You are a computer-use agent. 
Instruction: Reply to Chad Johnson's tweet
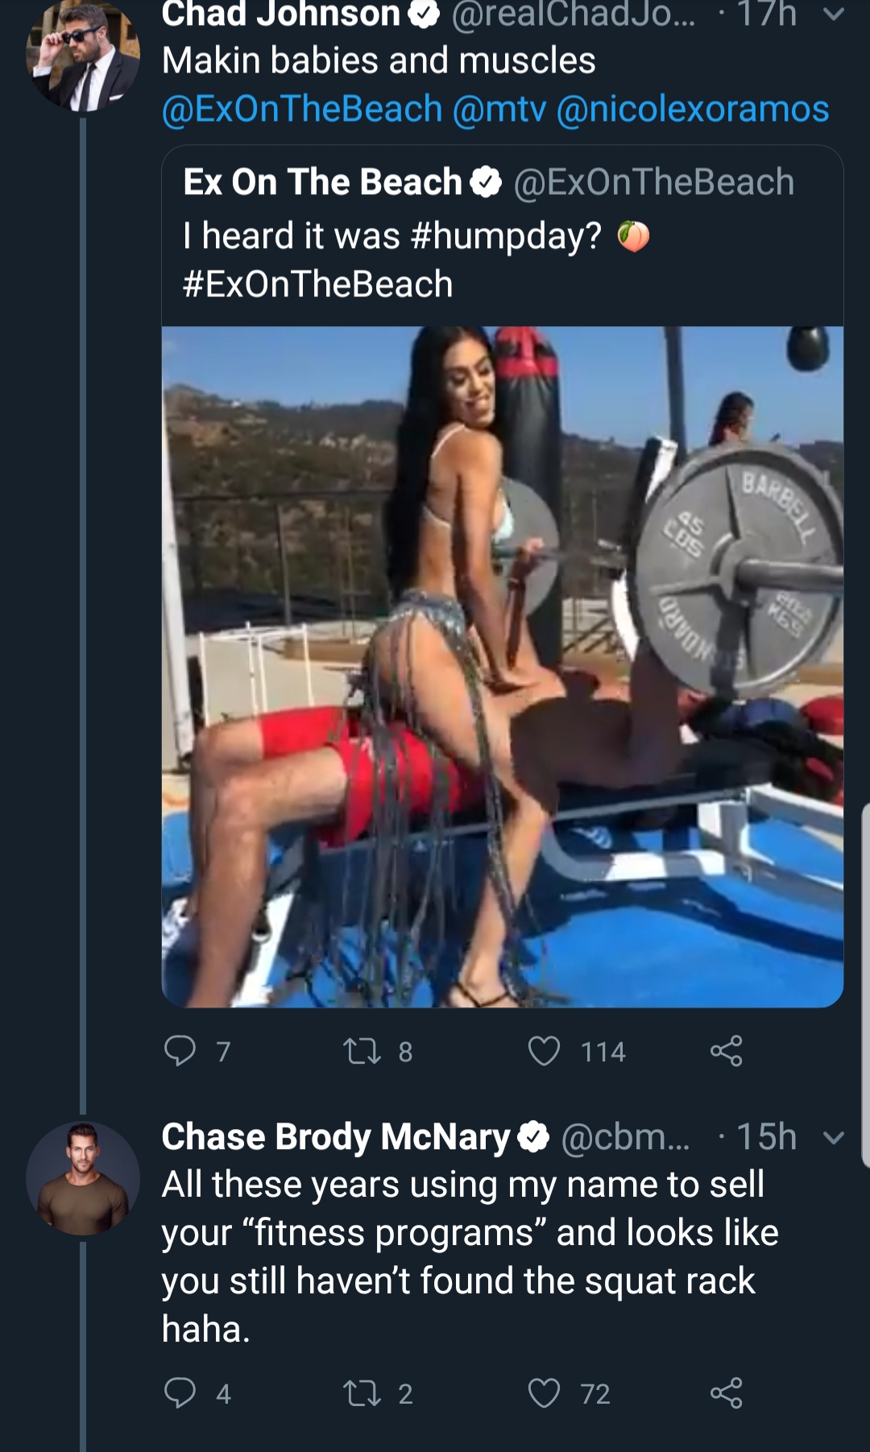pyautogui.click(x=180, y=1051)
